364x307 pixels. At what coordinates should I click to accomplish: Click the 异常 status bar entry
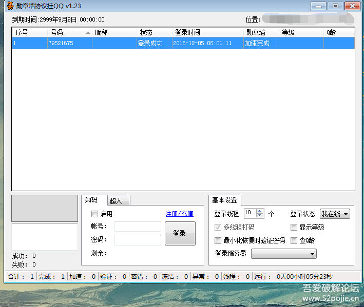tap(205, 276)
